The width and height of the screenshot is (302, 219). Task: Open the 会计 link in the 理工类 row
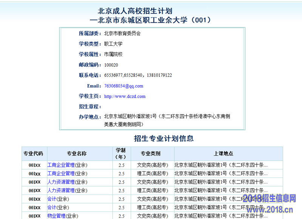click(x=52, y=207)
